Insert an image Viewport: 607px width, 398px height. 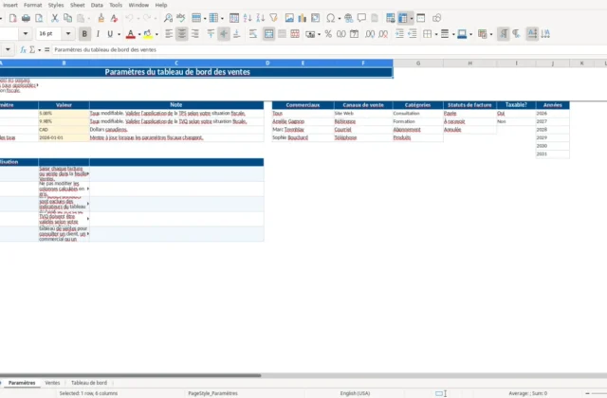coord(289,18)
